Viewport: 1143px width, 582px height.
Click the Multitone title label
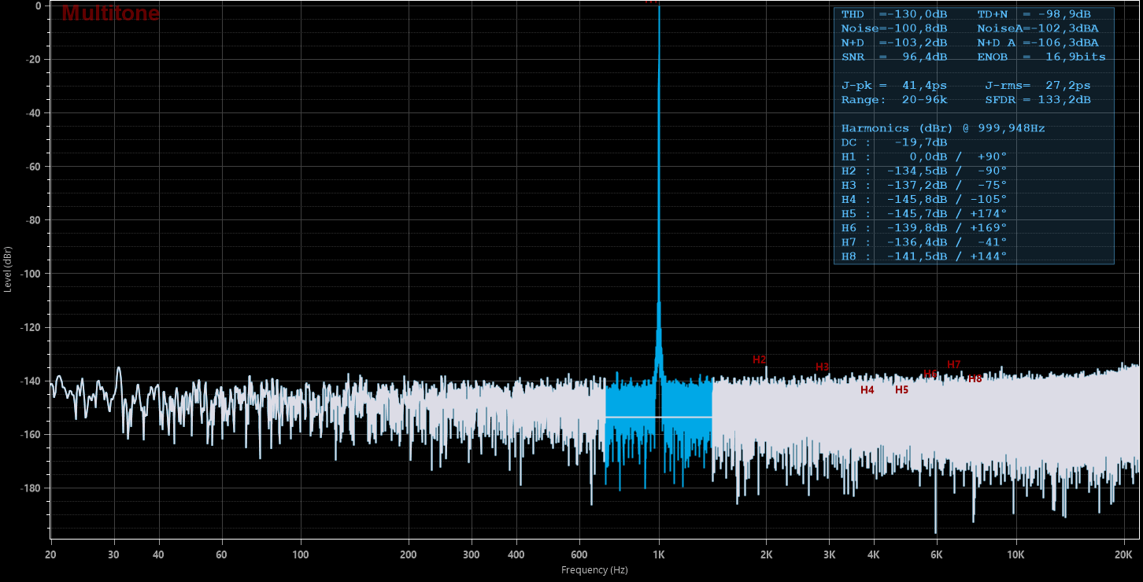coord(110,13)
